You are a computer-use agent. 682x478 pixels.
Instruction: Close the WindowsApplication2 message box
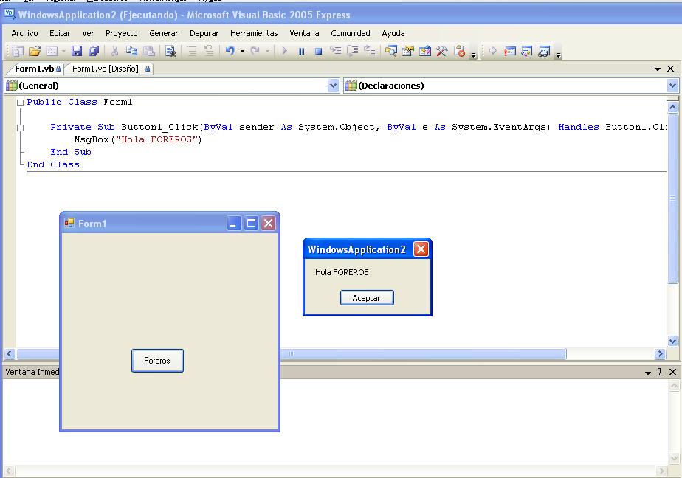click(421, 249)
